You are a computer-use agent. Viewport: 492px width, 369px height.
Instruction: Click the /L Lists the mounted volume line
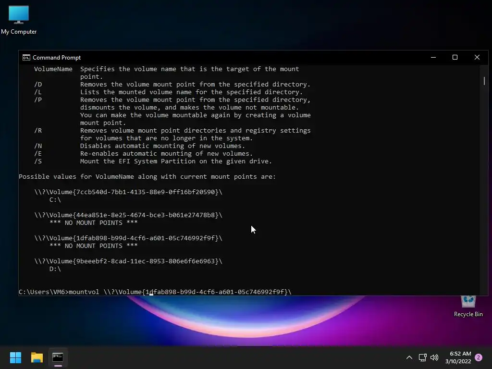(x=168, y=92)
